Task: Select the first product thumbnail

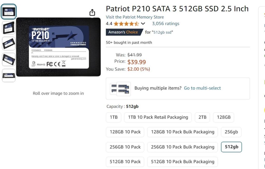Action: (9, 12)
